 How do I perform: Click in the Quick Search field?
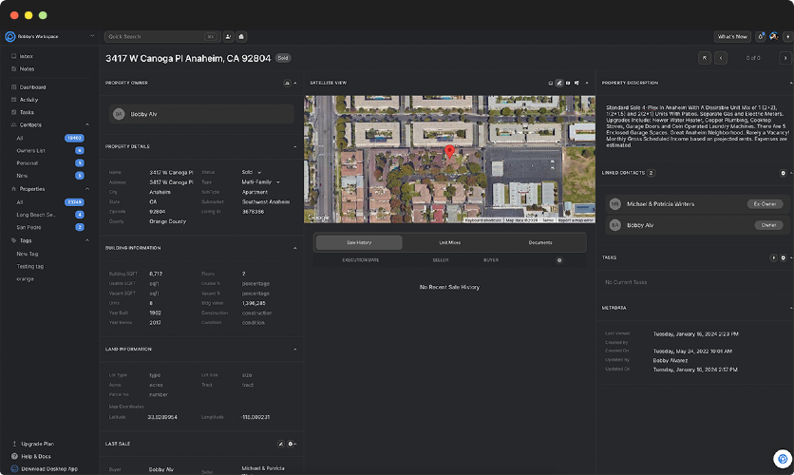(152, 36)
